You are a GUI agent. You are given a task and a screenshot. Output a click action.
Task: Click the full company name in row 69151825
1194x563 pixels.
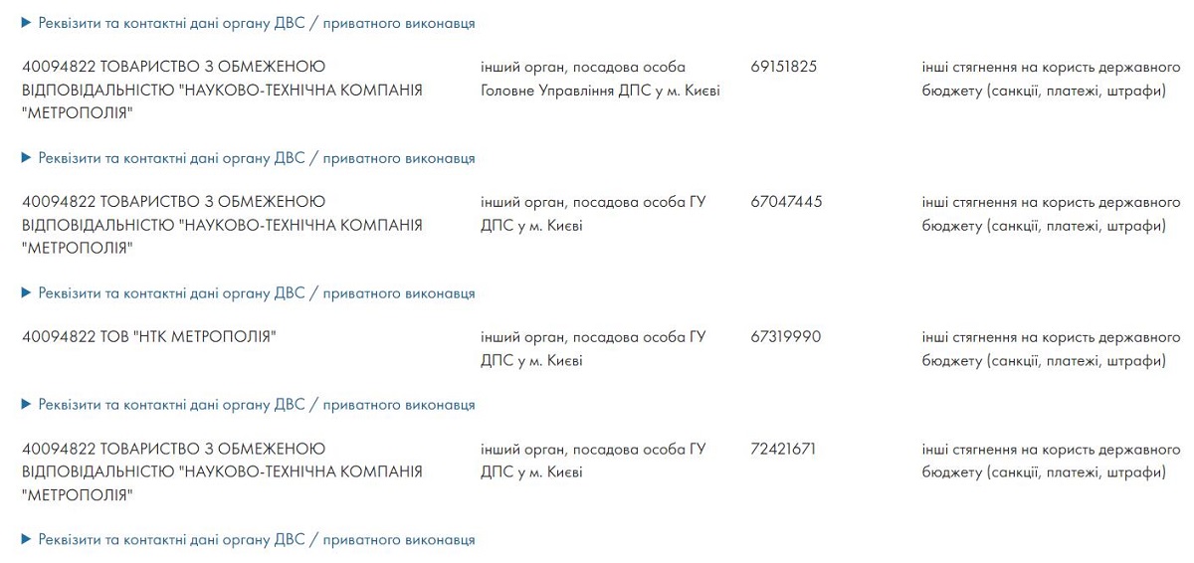tap(222, 91)
